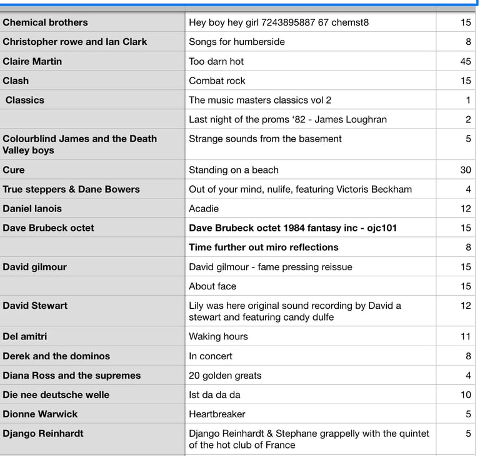This screenshot has height=456, width=480.
Task: Select 'True steppers & Dane Bowers' cell
Action: 92,189
